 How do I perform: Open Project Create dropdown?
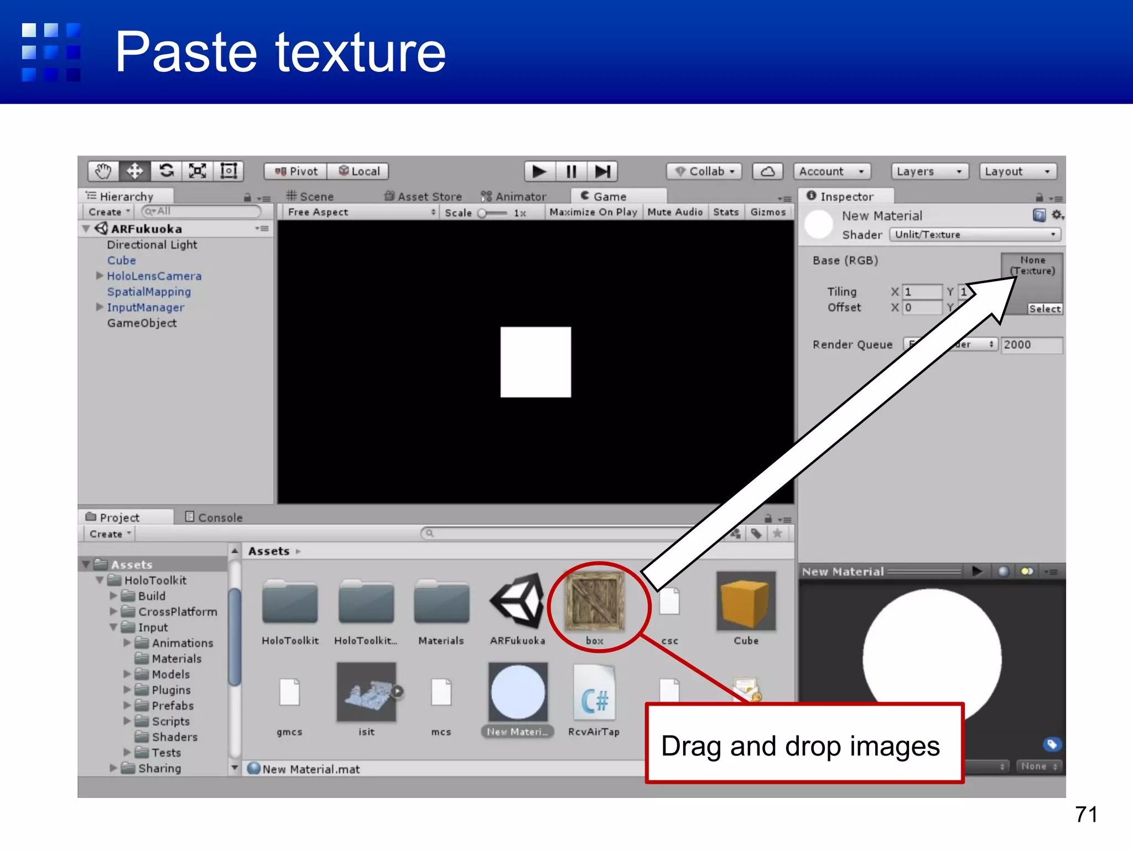point(110,534)
